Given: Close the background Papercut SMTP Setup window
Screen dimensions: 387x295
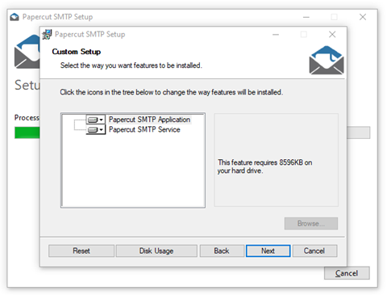Looking at the screenshot, I should (x=363, y=17).
